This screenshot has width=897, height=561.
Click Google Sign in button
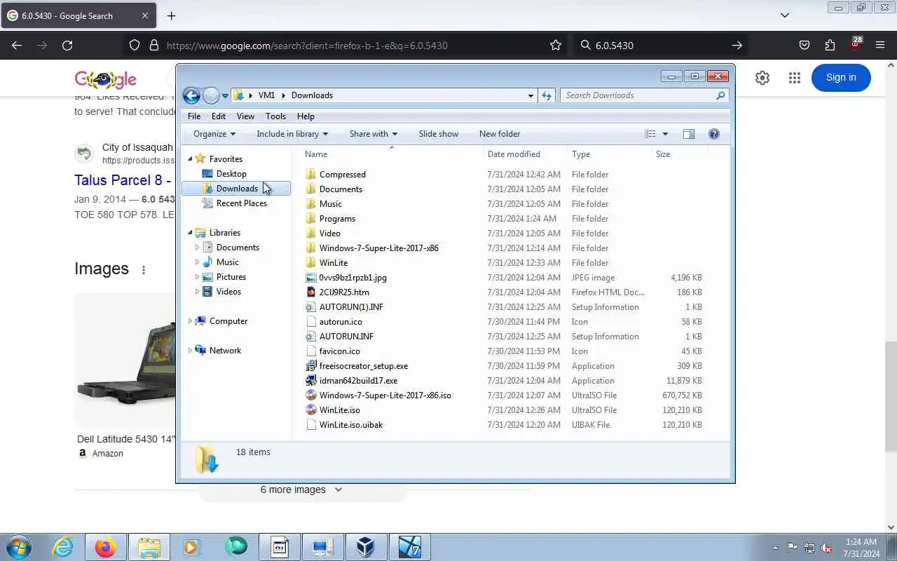pos(841,78)
